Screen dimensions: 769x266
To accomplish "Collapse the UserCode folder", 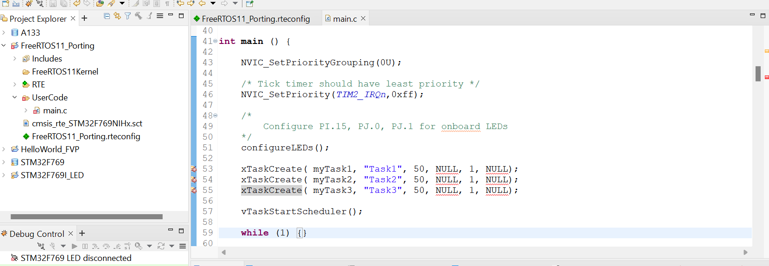I will click(x=15, y=98).
